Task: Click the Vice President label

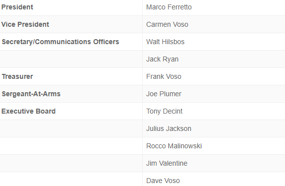Action: tap(25, 24)
